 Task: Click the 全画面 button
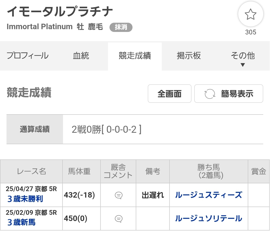tap(169, 94)
